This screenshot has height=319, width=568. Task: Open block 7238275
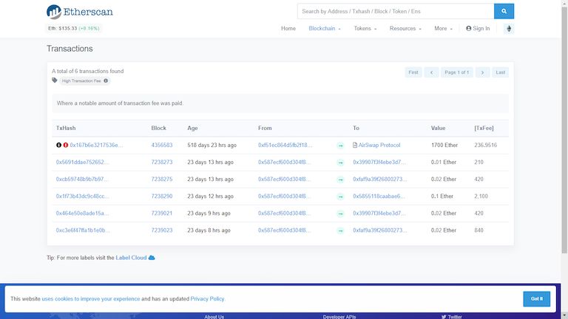[162, 179]
